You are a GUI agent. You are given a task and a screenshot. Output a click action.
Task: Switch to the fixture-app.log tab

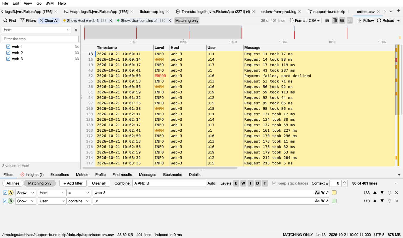point(152,11)
